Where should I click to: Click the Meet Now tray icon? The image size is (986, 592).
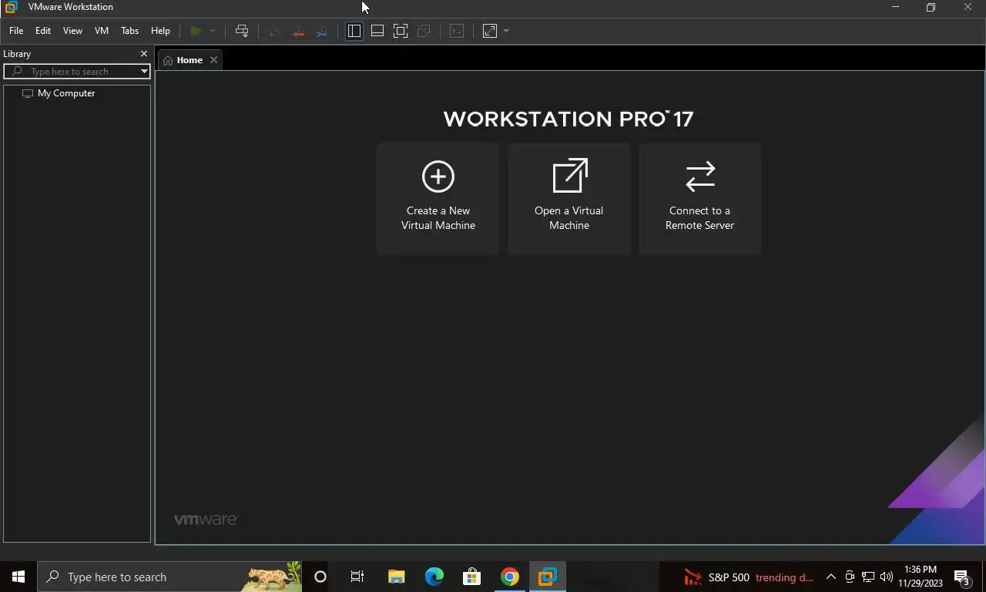850,577
